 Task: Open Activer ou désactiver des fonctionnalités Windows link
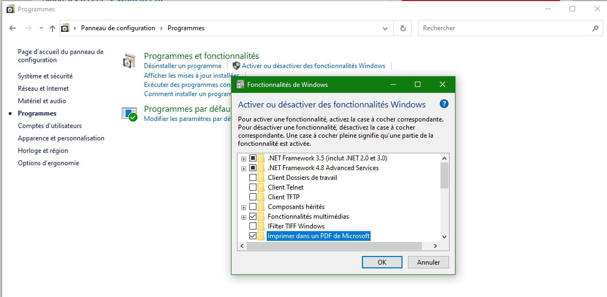(x=314, y=66)
